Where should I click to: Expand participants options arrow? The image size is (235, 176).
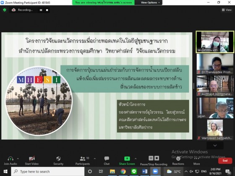tap(95, 158)
